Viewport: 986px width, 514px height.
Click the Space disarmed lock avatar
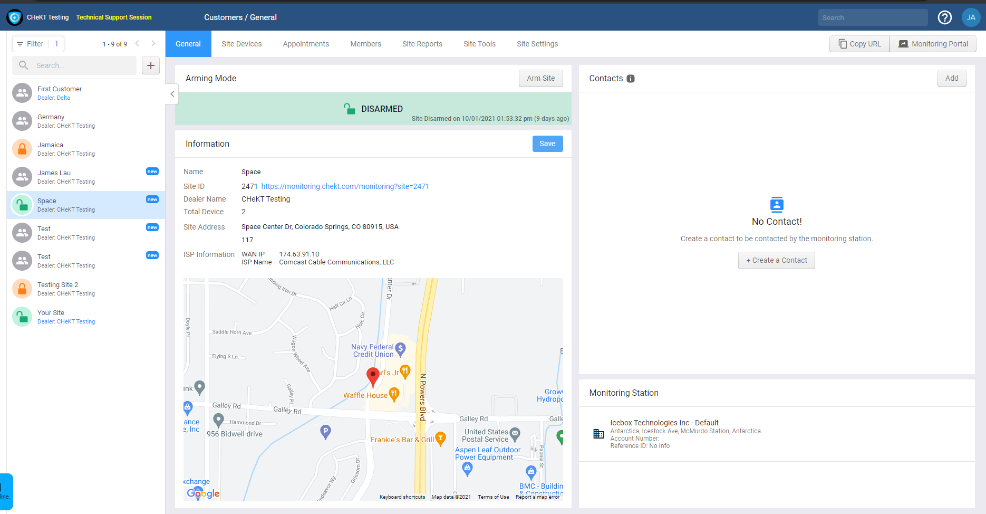coord(22,205)
